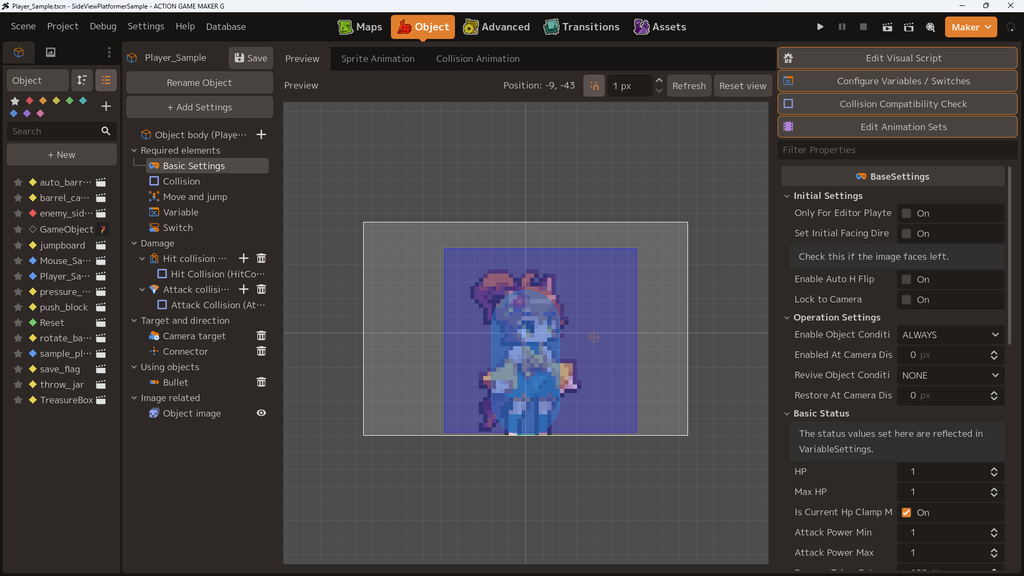
Task: Click Reset view button
Action: 742,86
